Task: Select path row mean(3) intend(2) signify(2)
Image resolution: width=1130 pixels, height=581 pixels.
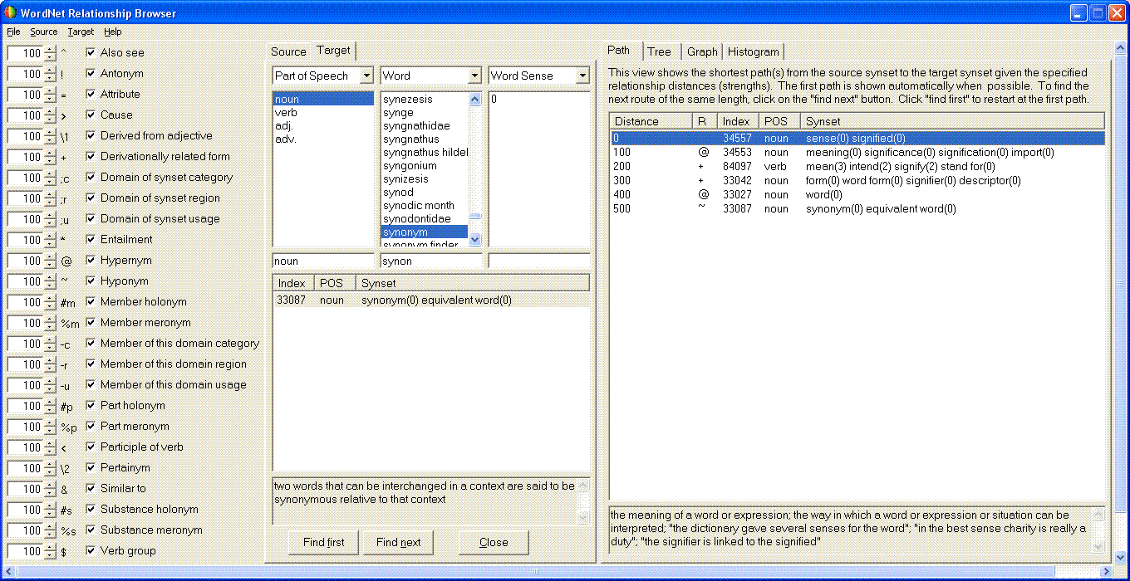Action: point(858,167)
